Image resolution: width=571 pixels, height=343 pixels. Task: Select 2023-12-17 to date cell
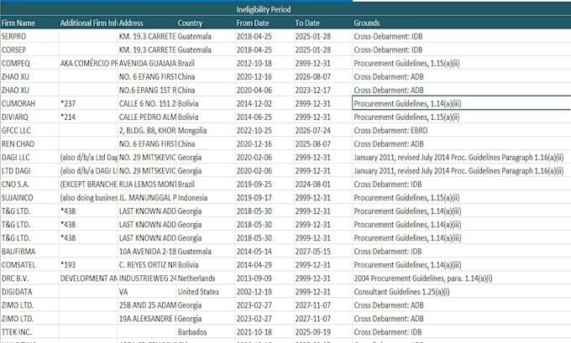(x=323, y=91)
